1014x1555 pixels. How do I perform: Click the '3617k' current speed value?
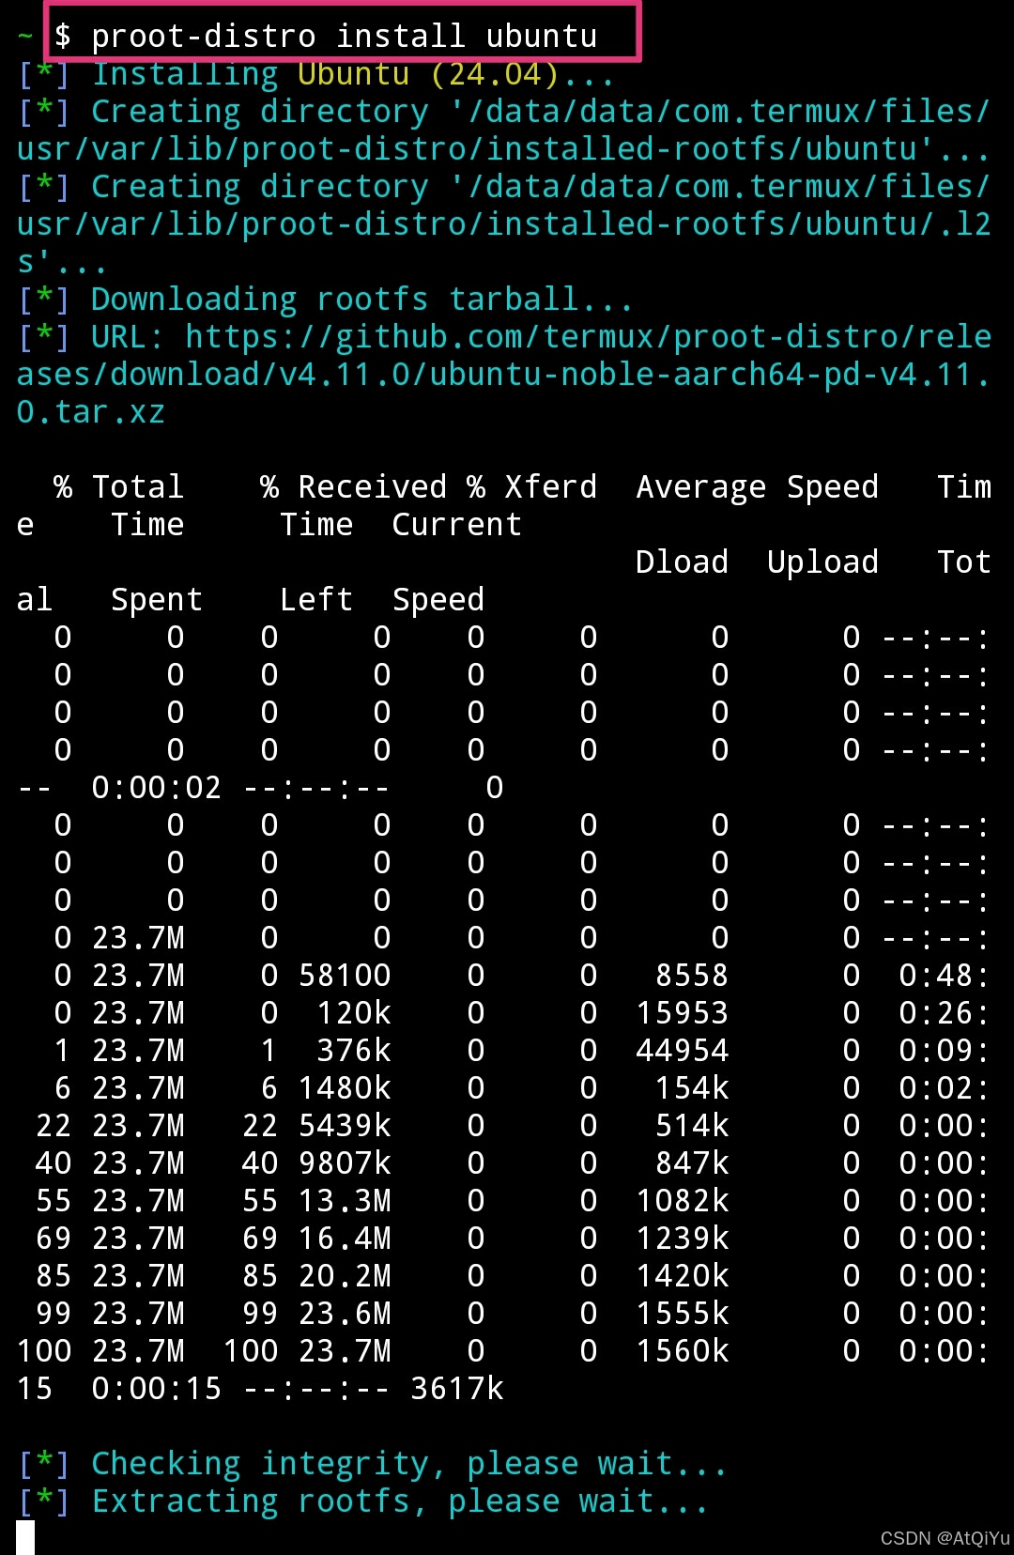pos(457,1388)
